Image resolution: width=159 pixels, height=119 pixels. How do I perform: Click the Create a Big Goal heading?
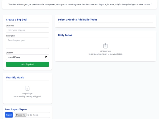(x=16, y=20)
